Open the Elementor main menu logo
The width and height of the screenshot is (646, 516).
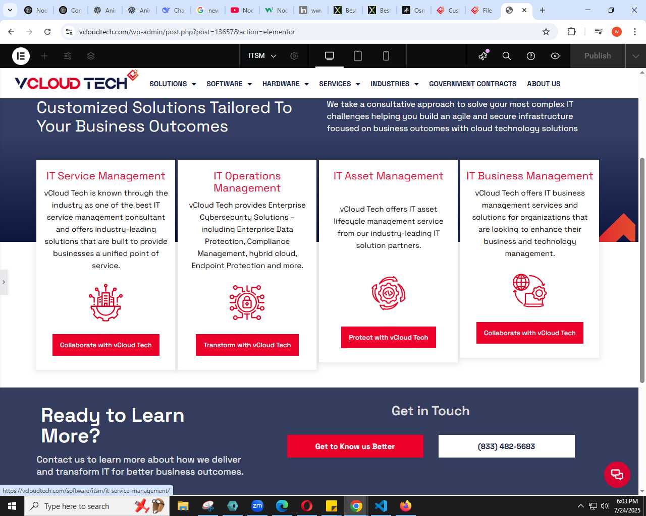pos(21,56)
